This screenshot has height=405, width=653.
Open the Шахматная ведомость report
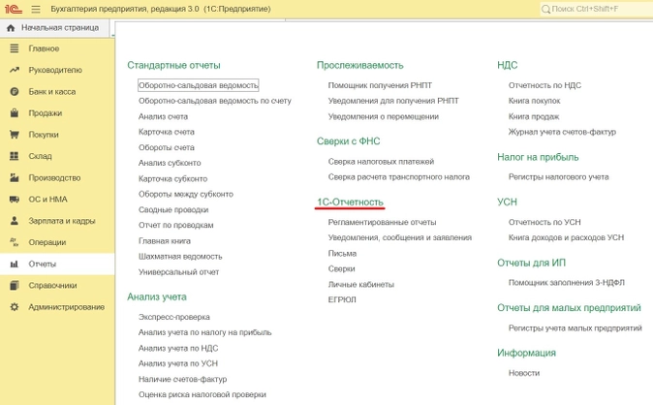(180, 257)
